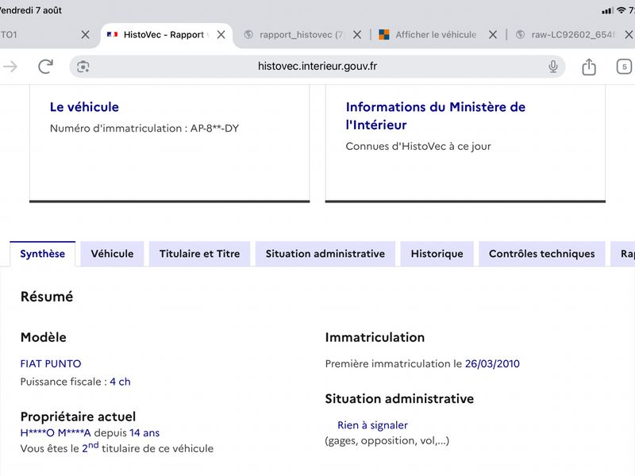Open the Véhicule report tab

pos(112,254)
